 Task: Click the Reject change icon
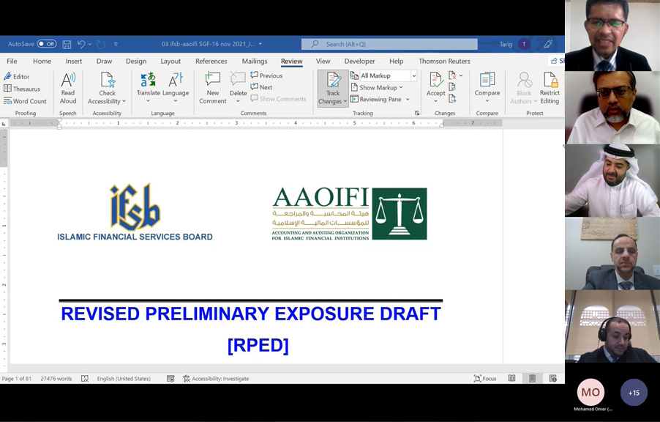coord(452,75)
